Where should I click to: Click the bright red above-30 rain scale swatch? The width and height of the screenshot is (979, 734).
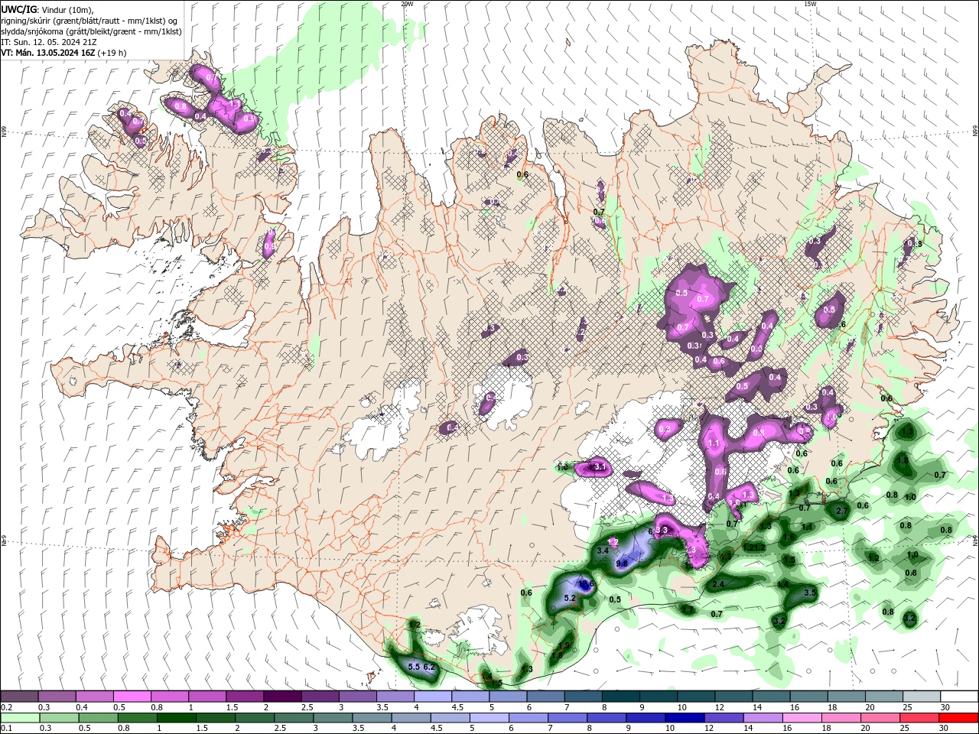pyautogui.click(x=959, y=718)
